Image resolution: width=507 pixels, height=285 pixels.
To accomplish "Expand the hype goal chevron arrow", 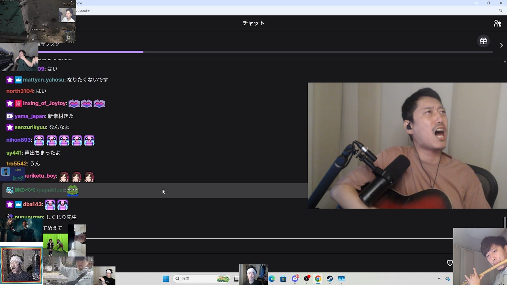I will pos(501,45).
